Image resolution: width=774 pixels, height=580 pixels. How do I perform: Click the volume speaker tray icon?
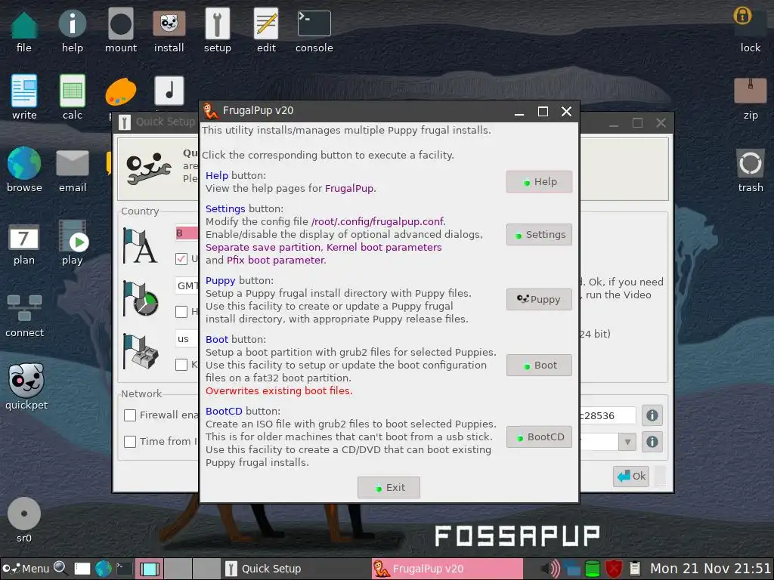[550, 569]
